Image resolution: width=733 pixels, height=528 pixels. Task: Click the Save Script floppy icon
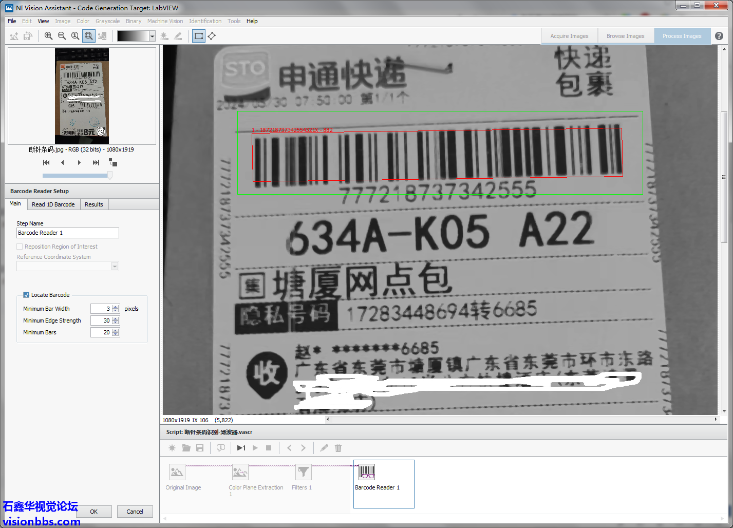click(200, 448)
